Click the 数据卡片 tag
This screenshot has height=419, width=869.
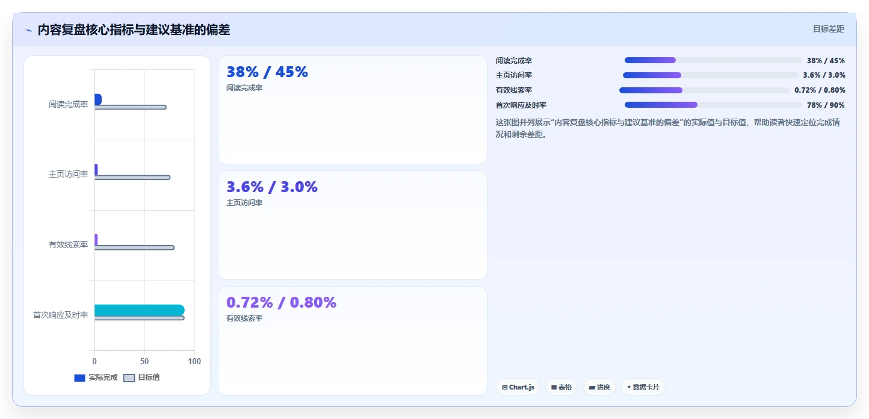pos(643,387)
